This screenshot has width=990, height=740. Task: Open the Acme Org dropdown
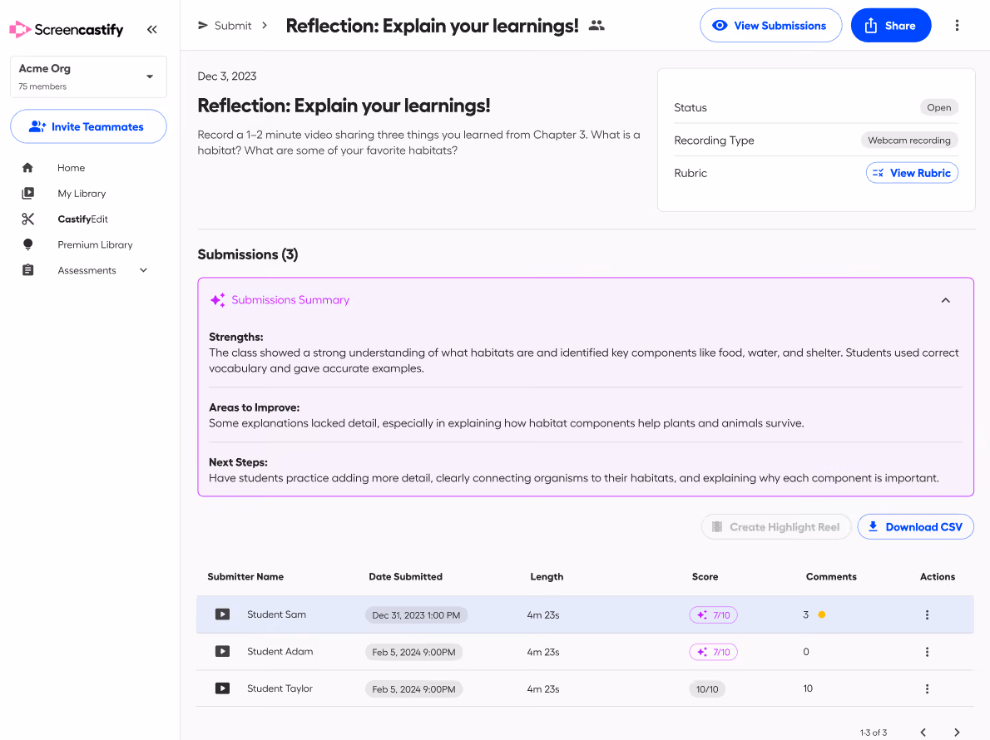(88, 77)
